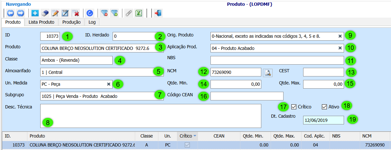This screenshot has width=391, height=150.
Task: Clear Orig. Produto selection with its X
Action: coord(340,36)
